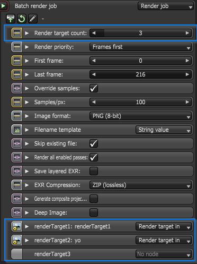Click the ab string icon for Filename template
The image size is (197, 264).
pos(17,130)
